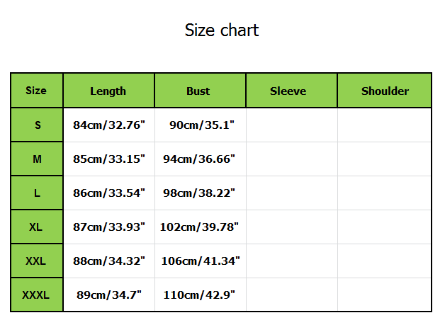This screenshot has width=445, height=325.
Task: Select the M size row label
Action: 37,159
